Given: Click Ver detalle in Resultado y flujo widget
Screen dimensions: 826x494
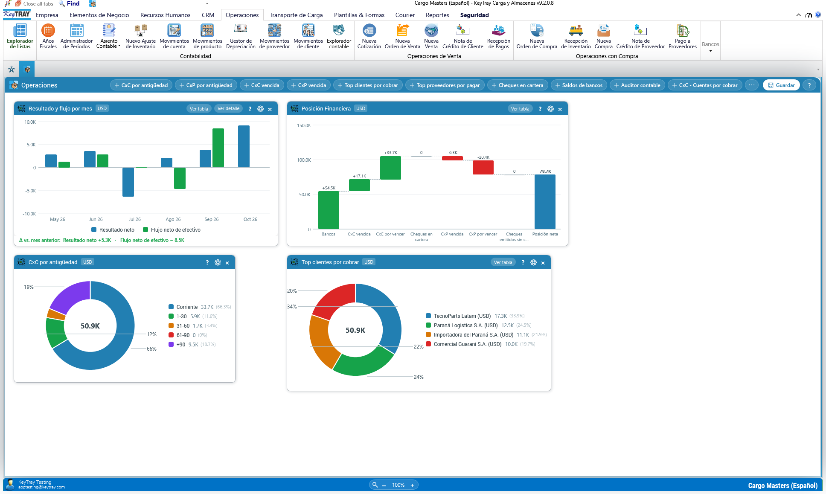Looking at the screenshot, I should (x=228, y=109).
